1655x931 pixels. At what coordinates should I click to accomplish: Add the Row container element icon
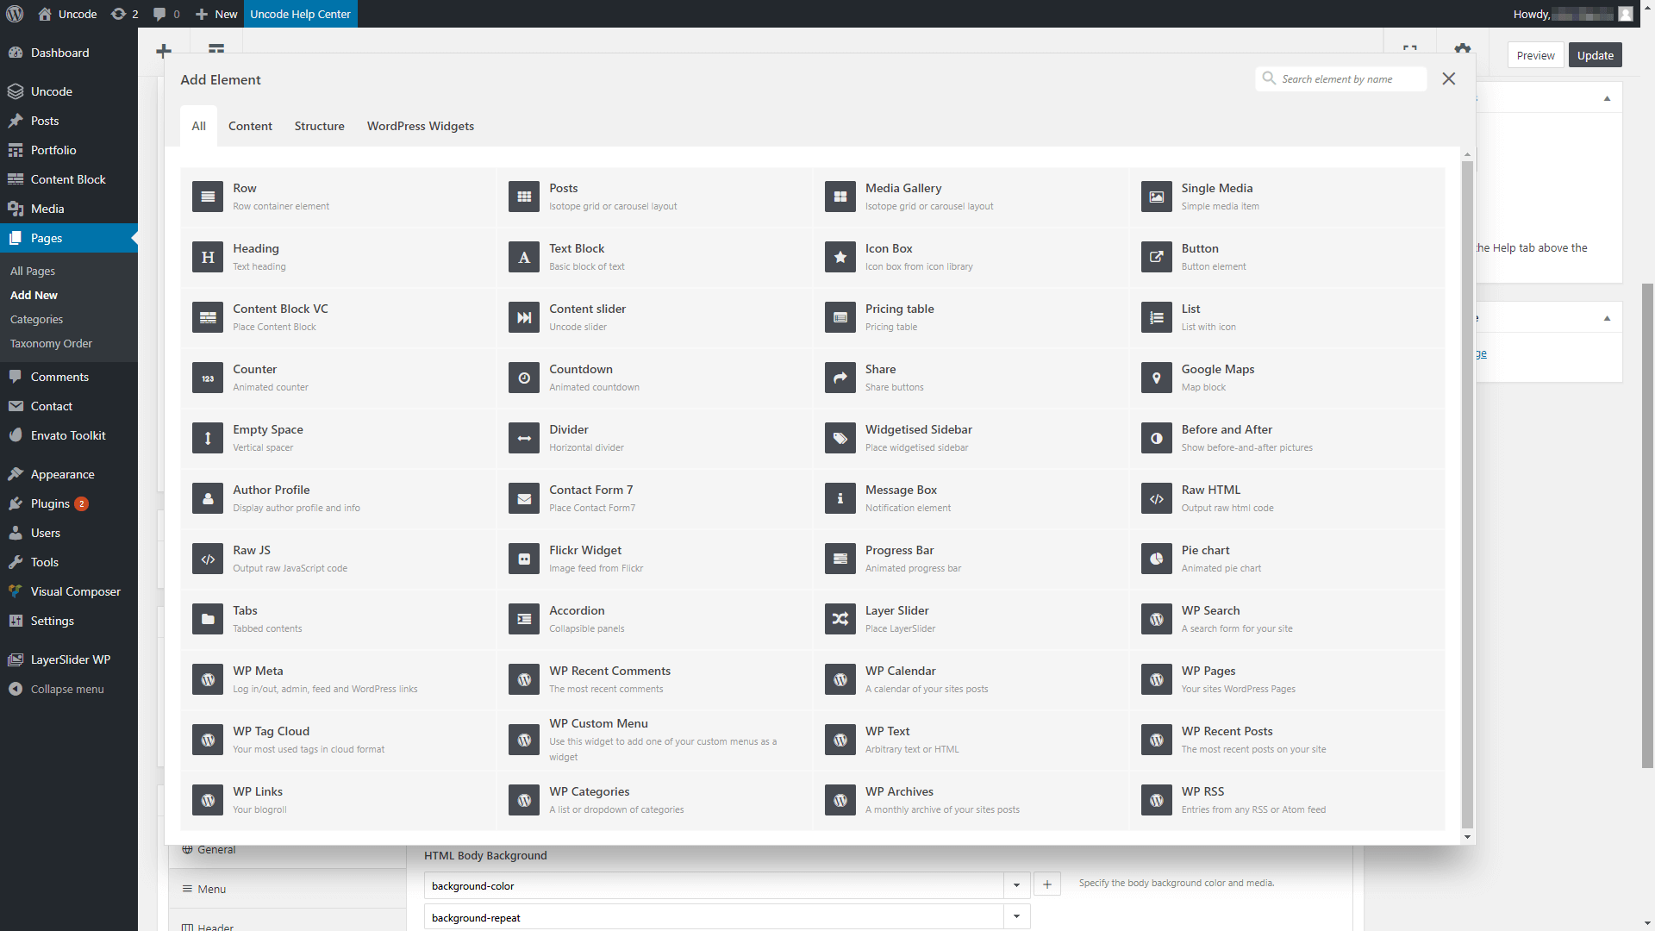[208, 197]
